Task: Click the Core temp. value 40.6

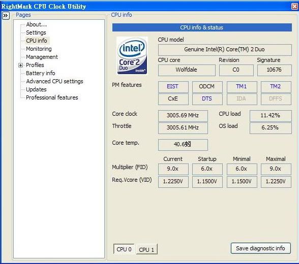Action: tap(183, 145)
